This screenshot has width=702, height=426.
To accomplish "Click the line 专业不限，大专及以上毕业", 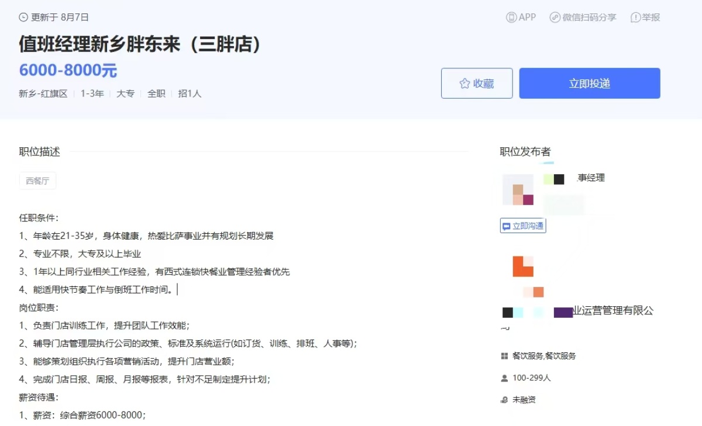I will click(x=80, y=254).
